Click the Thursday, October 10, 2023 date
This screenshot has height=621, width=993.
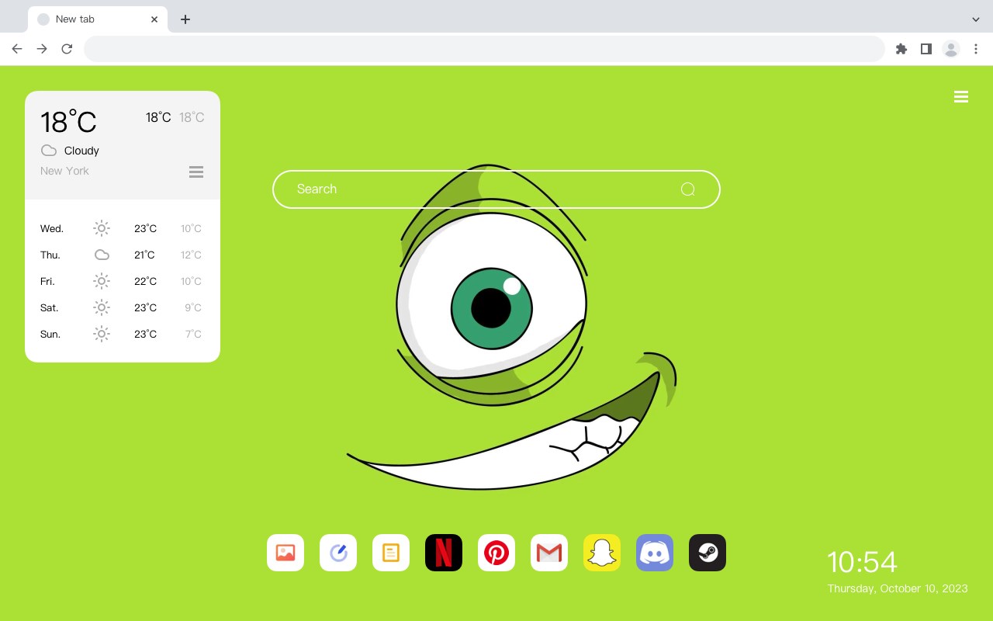coord(898,588)
